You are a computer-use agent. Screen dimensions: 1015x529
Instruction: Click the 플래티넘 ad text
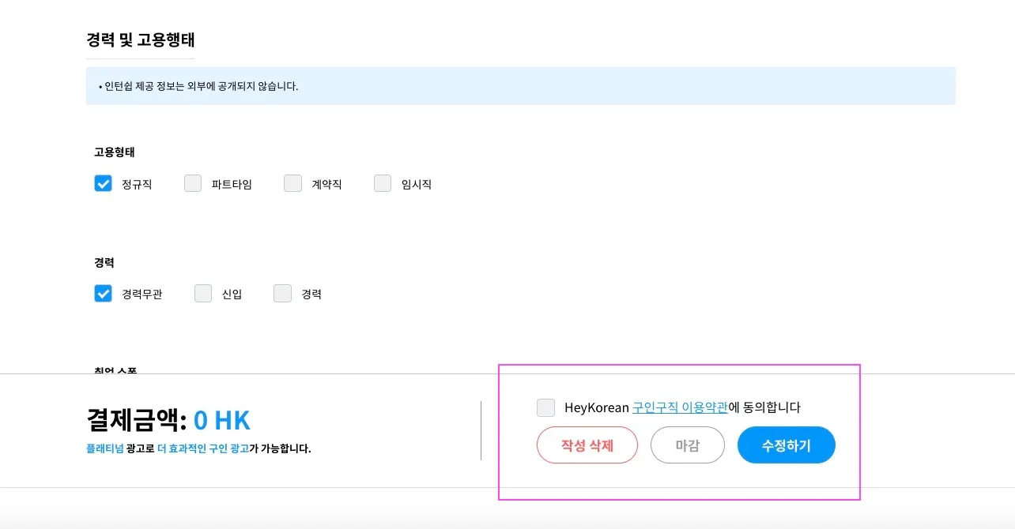point(105,448)
